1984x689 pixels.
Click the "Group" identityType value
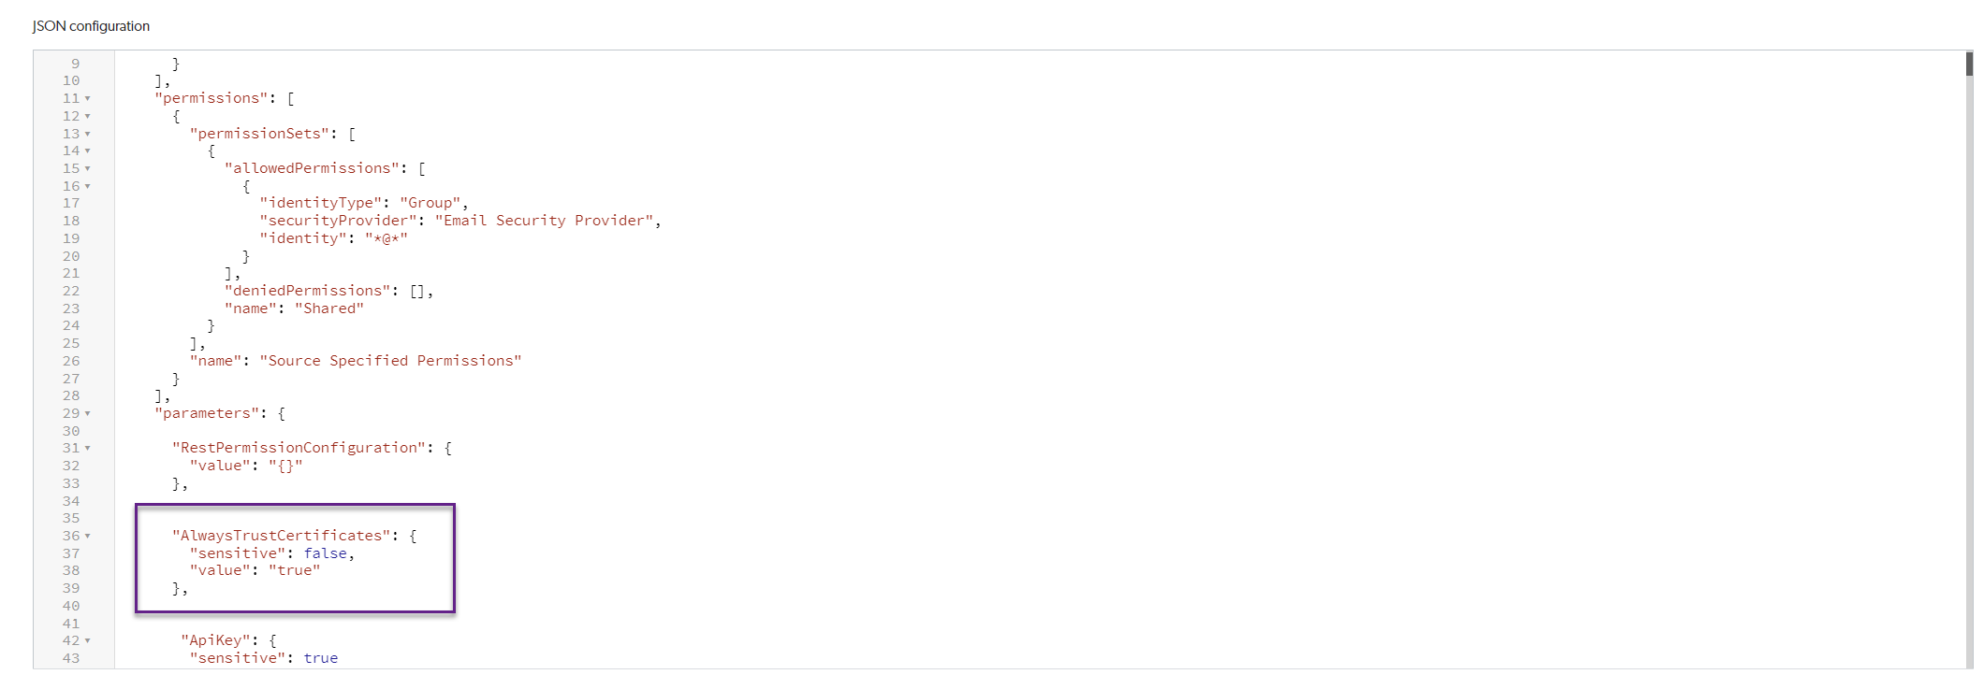pyautogui.click(x=430, y=203)
